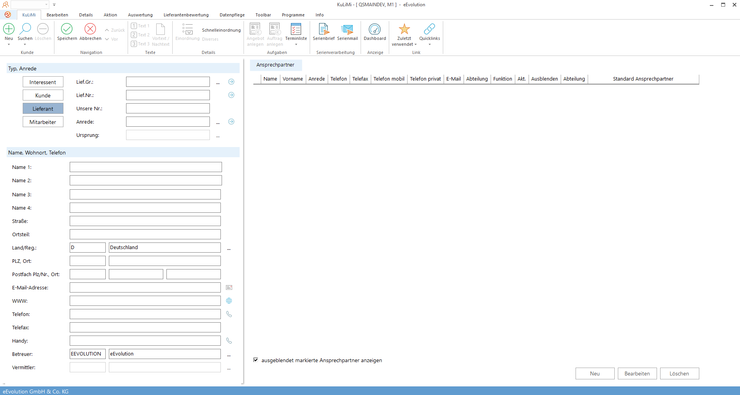Screen dimensions: 740x395
Task: Open the Programme ribbon tab
Action: point(293,15)
